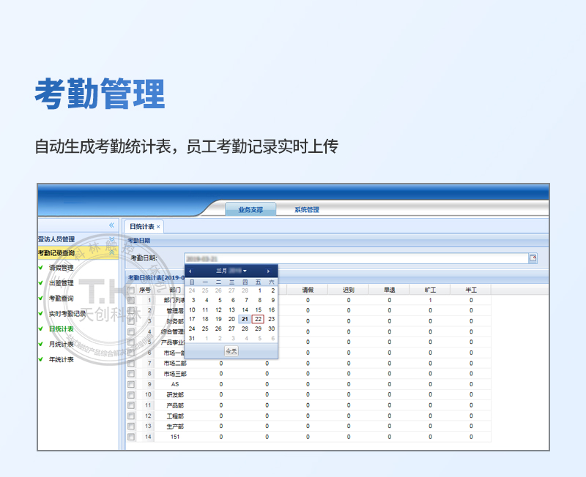This screenshot has height=477, width=586.
Task: Switch to the 业务支撑 tab
Action: click(250, 210)
